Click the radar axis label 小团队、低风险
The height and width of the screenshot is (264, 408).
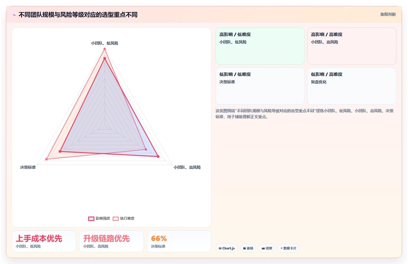[105, 43]
